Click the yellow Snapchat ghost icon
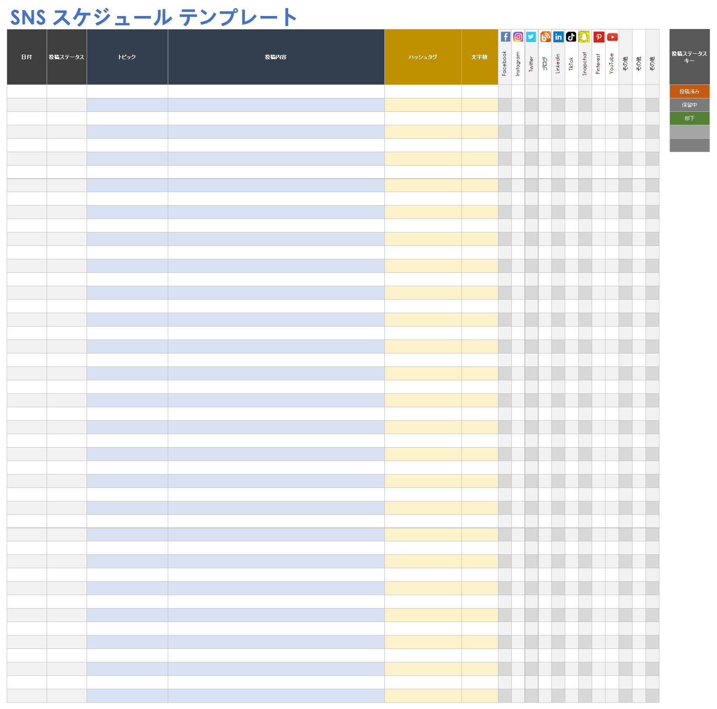The image size is (717, 709). pyautogui.click(x=584, y=37)
